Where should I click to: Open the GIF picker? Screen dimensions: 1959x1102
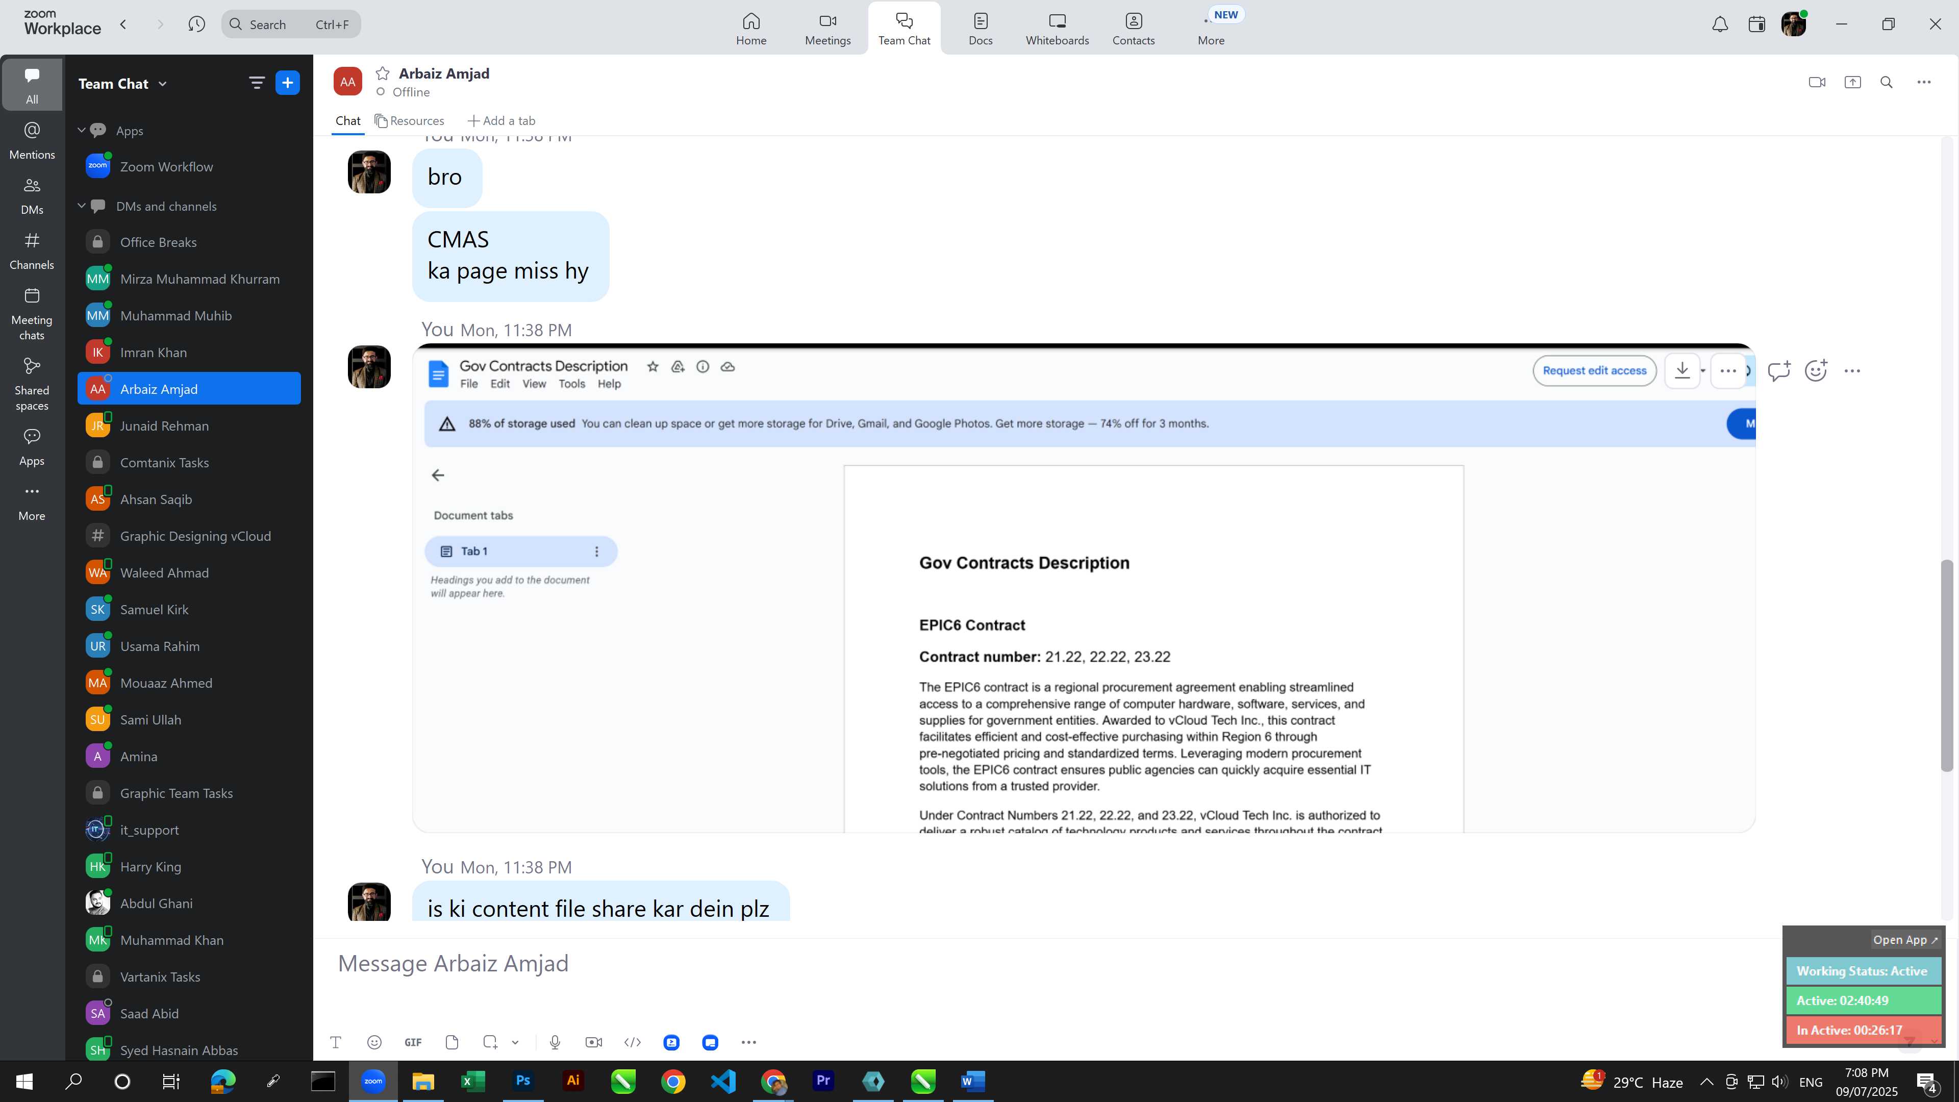(x=413, y=1043)
